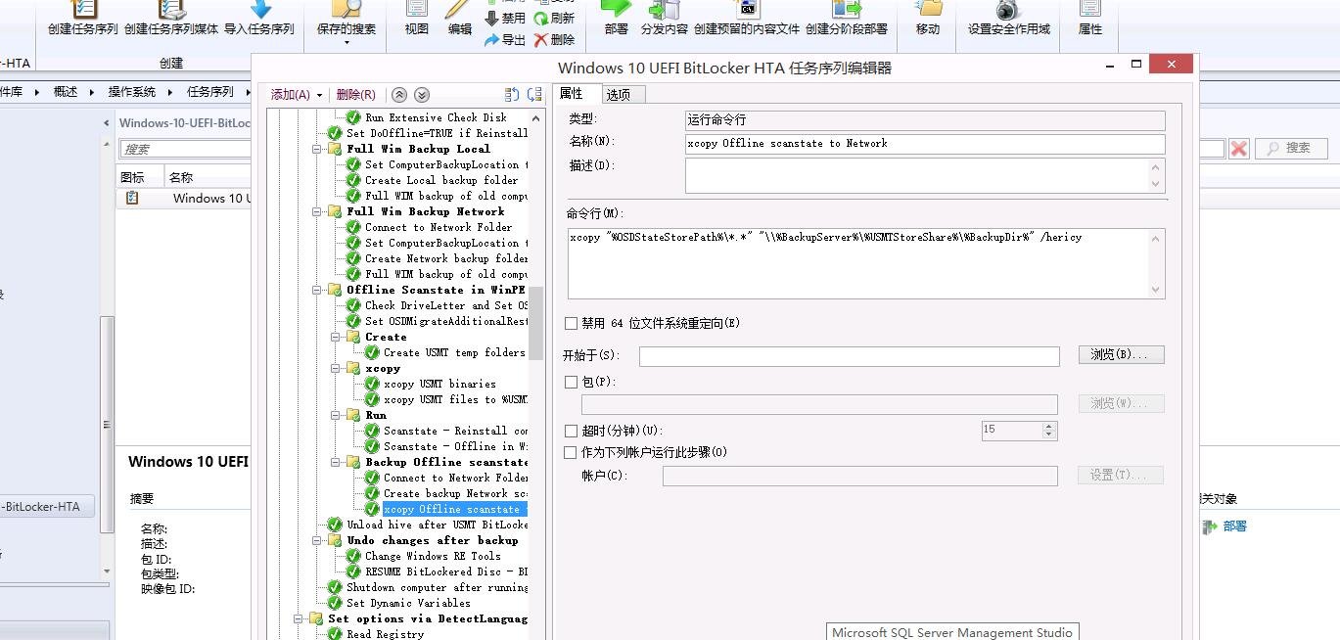Viewport: 1340px width, 640px height.
Task: Select the xcopy USMT binaries step
Action: [439, 384]
